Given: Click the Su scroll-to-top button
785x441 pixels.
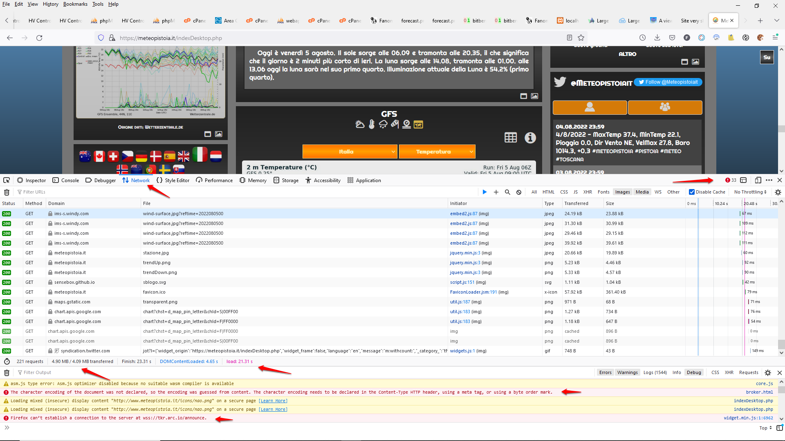Looking at the screenshot, I should point(767,57).
